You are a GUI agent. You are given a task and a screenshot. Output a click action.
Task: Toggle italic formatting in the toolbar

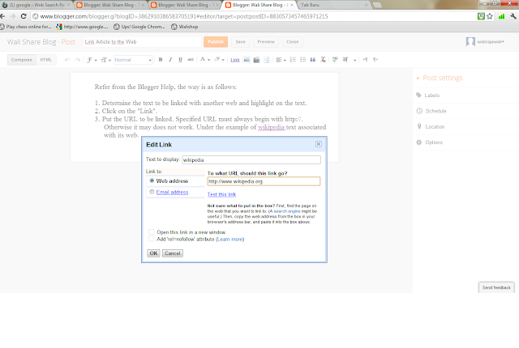click(170, 60)
